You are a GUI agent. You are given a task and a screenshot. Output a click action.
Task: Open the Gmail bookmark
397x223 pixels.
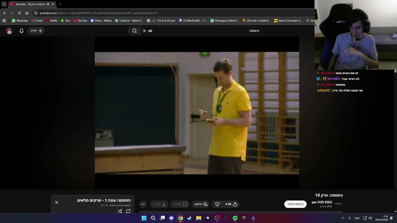37,21
